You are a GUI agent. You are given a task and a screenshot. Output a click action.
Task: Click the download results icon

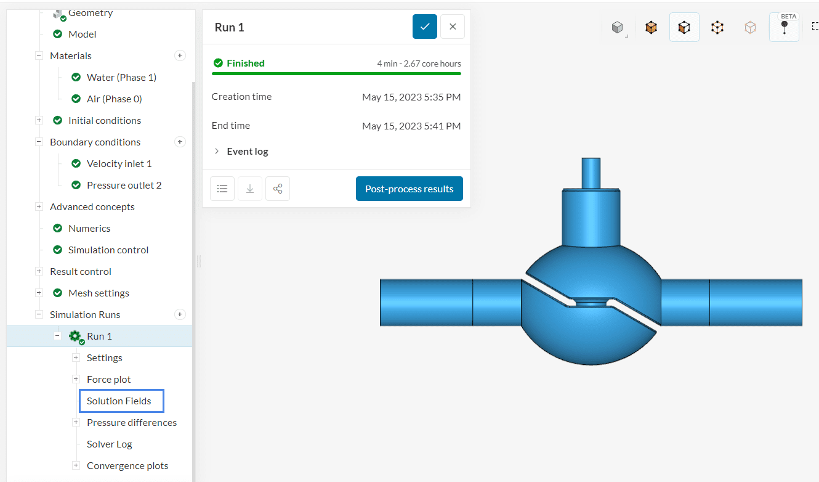[x=250, y=189]
